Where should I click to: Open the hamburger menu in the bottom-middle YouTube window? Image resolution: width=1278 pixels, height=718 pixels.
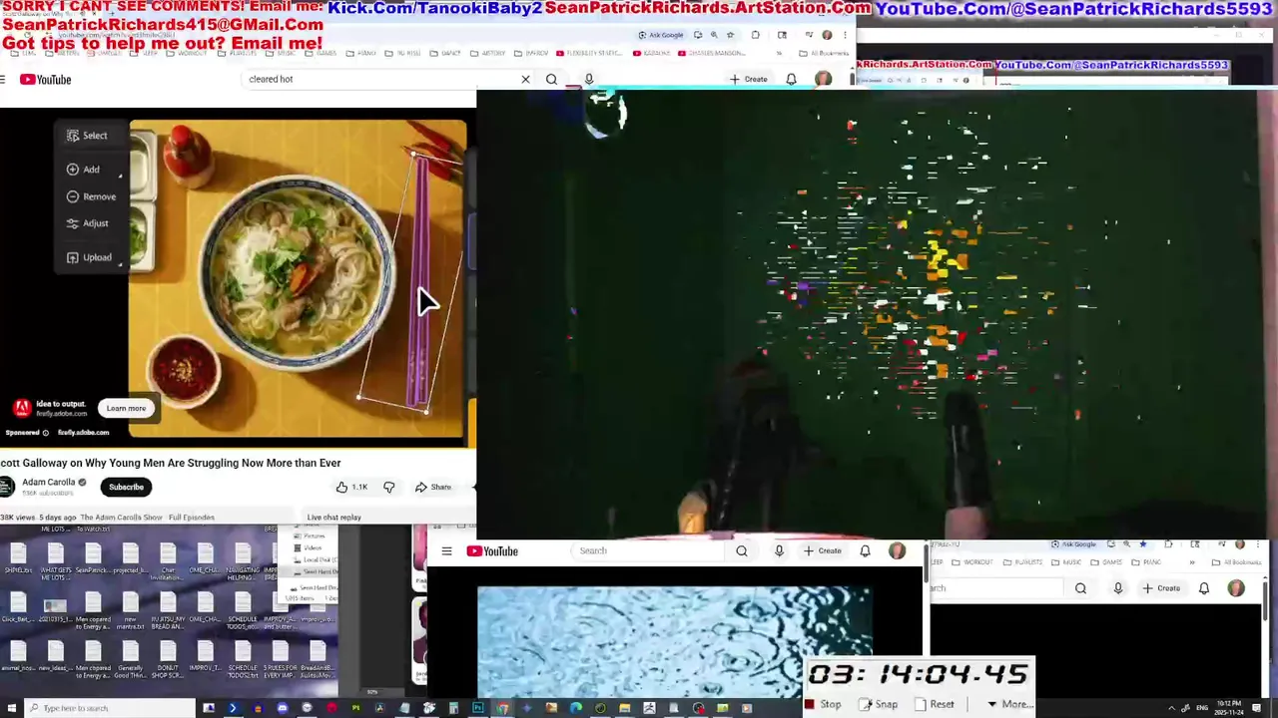pos(446,550)
